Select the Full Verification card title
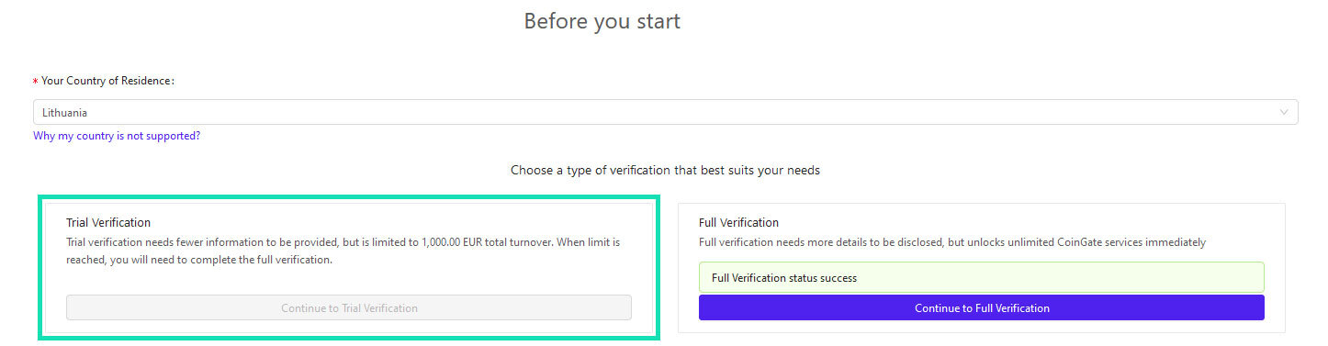Image resolution: width=1328 pixels, height=346 pixels. point(738,222)
